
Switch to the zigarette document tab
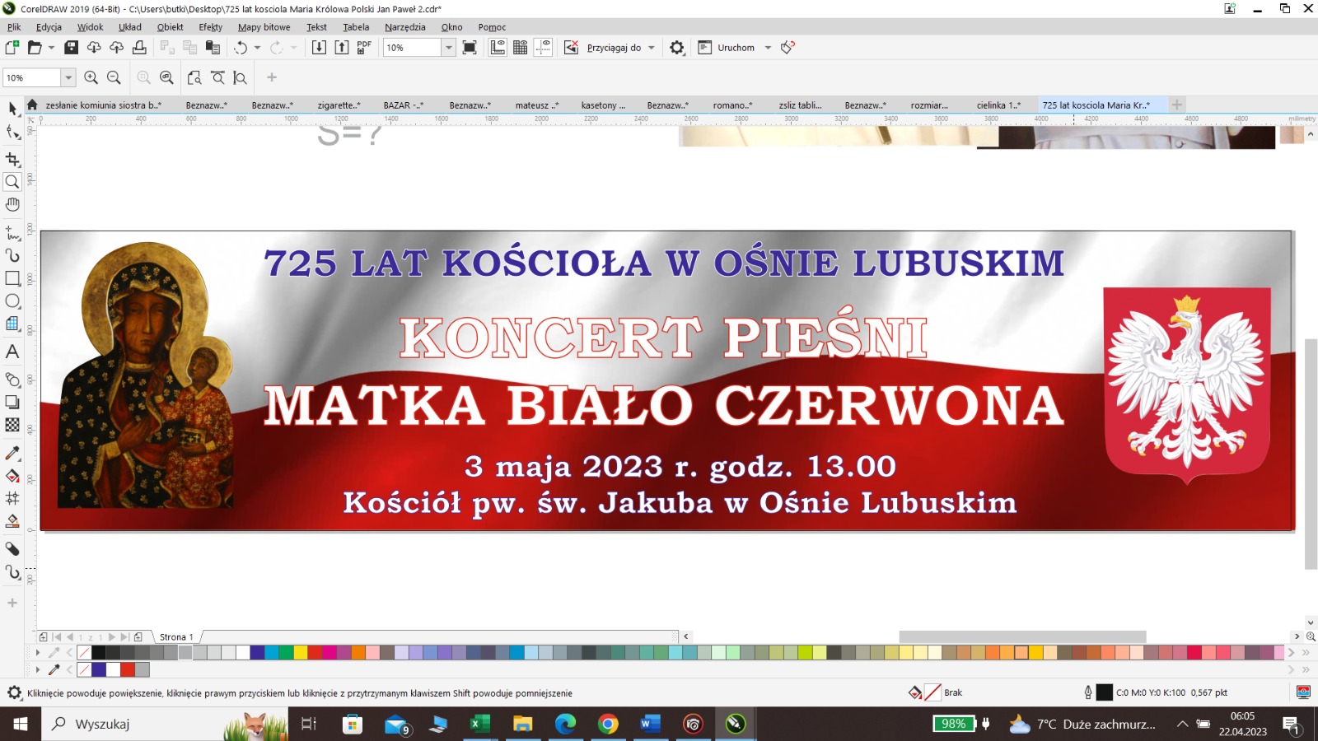[x=339, y=105]
